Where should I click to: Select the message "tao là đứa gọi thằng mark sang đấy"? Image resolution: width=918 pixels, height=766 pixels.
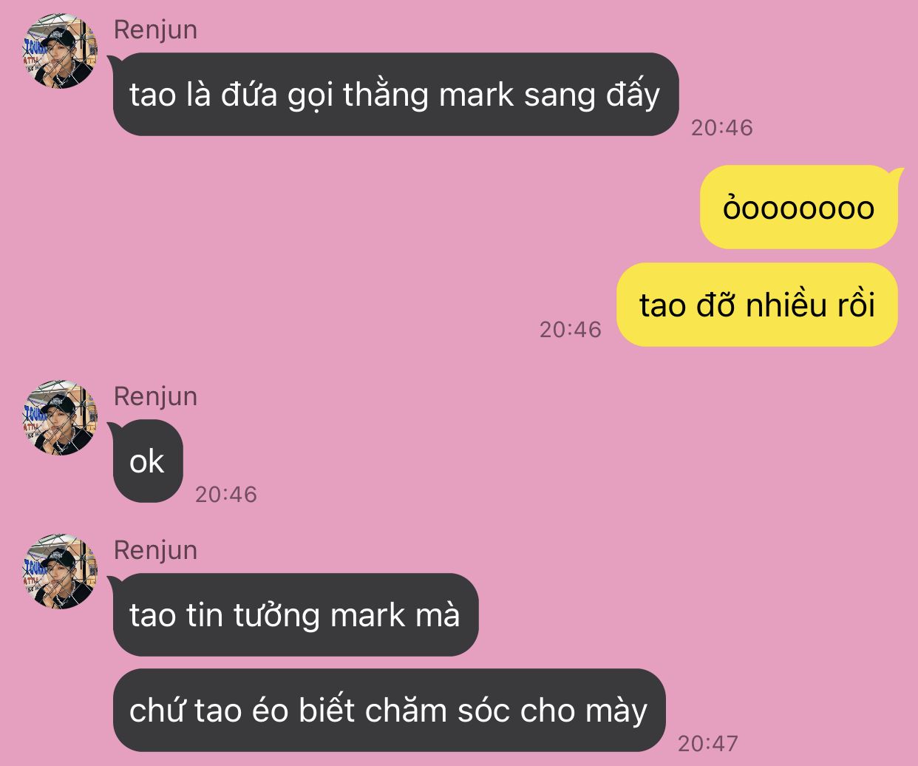point(395,95)
